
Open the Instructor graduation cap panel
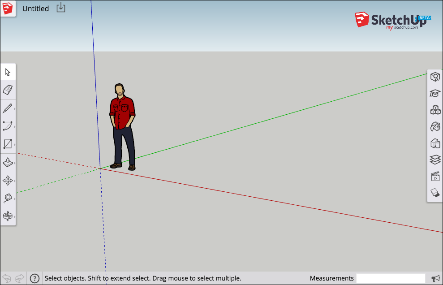pos(435,93)
